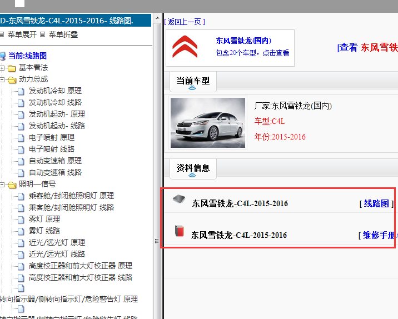Click the first 东风雪铁龙-C4L-2015-2016 title in 线路图 row
This screenshot has height=319, width=398.
point(240,203)
